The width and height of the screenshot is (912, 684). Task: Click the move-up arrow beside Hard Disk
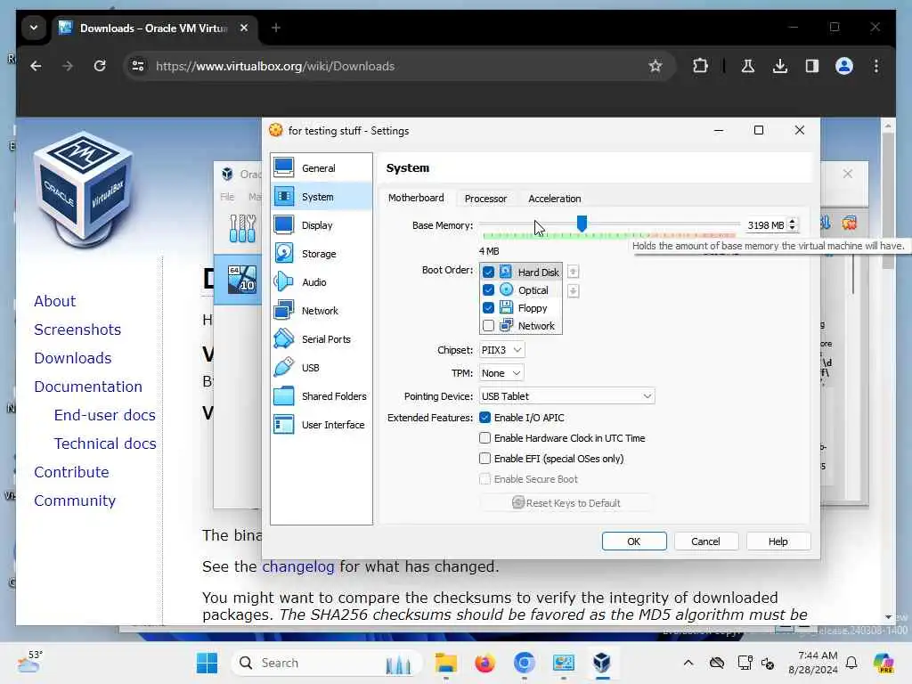[x=573, y=272]
